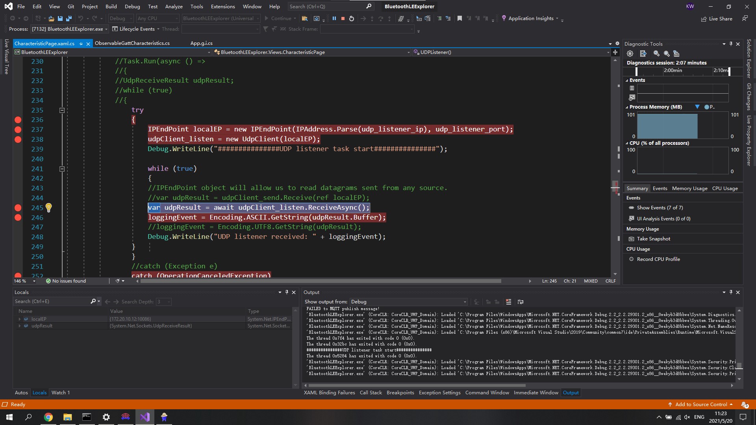Switch to the Autos tab
Viewport: 756px width, 425px height.
click(x=21, y=393)
